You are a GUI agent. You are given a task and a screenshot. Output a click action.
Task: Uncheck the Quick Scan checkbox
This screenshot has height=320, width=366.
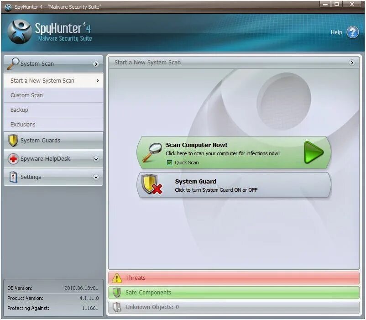tap(169, 163)
